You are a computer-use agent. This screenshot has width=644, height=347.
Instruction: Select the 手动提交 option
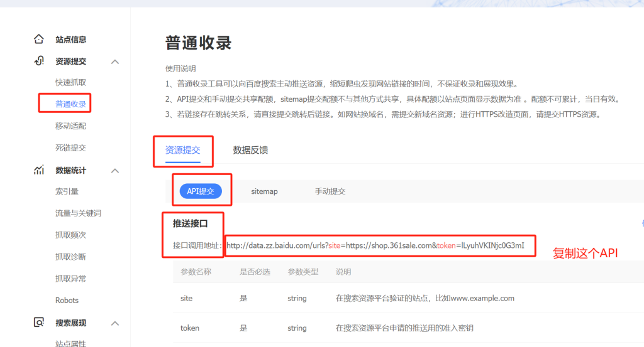(x=330, y=191)
